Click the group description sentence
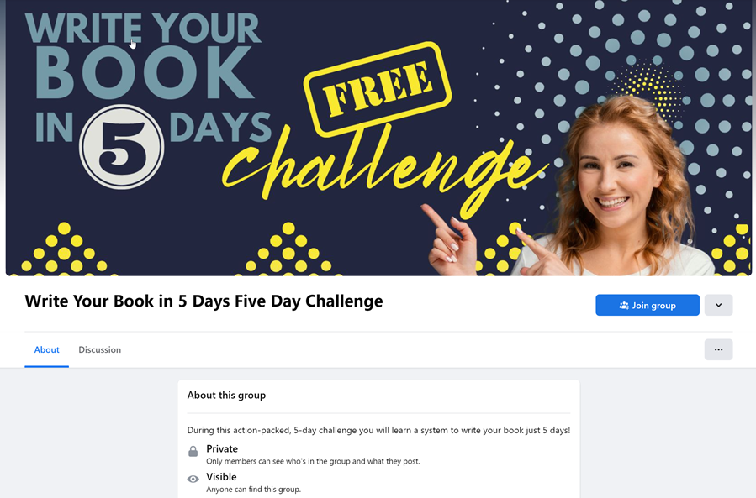756x498 pixels. pyautogui.click(x=378, y=430)
